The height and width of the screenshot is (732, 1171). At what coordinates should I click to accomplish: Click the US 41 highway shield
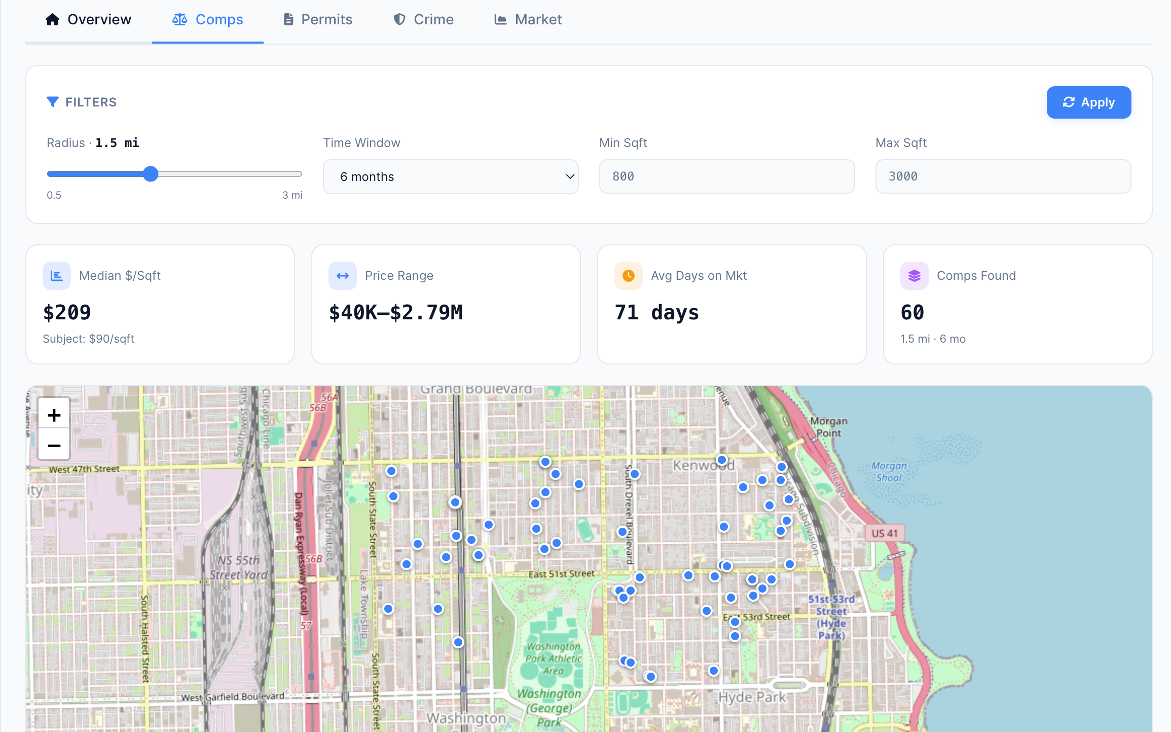(885, 533)
